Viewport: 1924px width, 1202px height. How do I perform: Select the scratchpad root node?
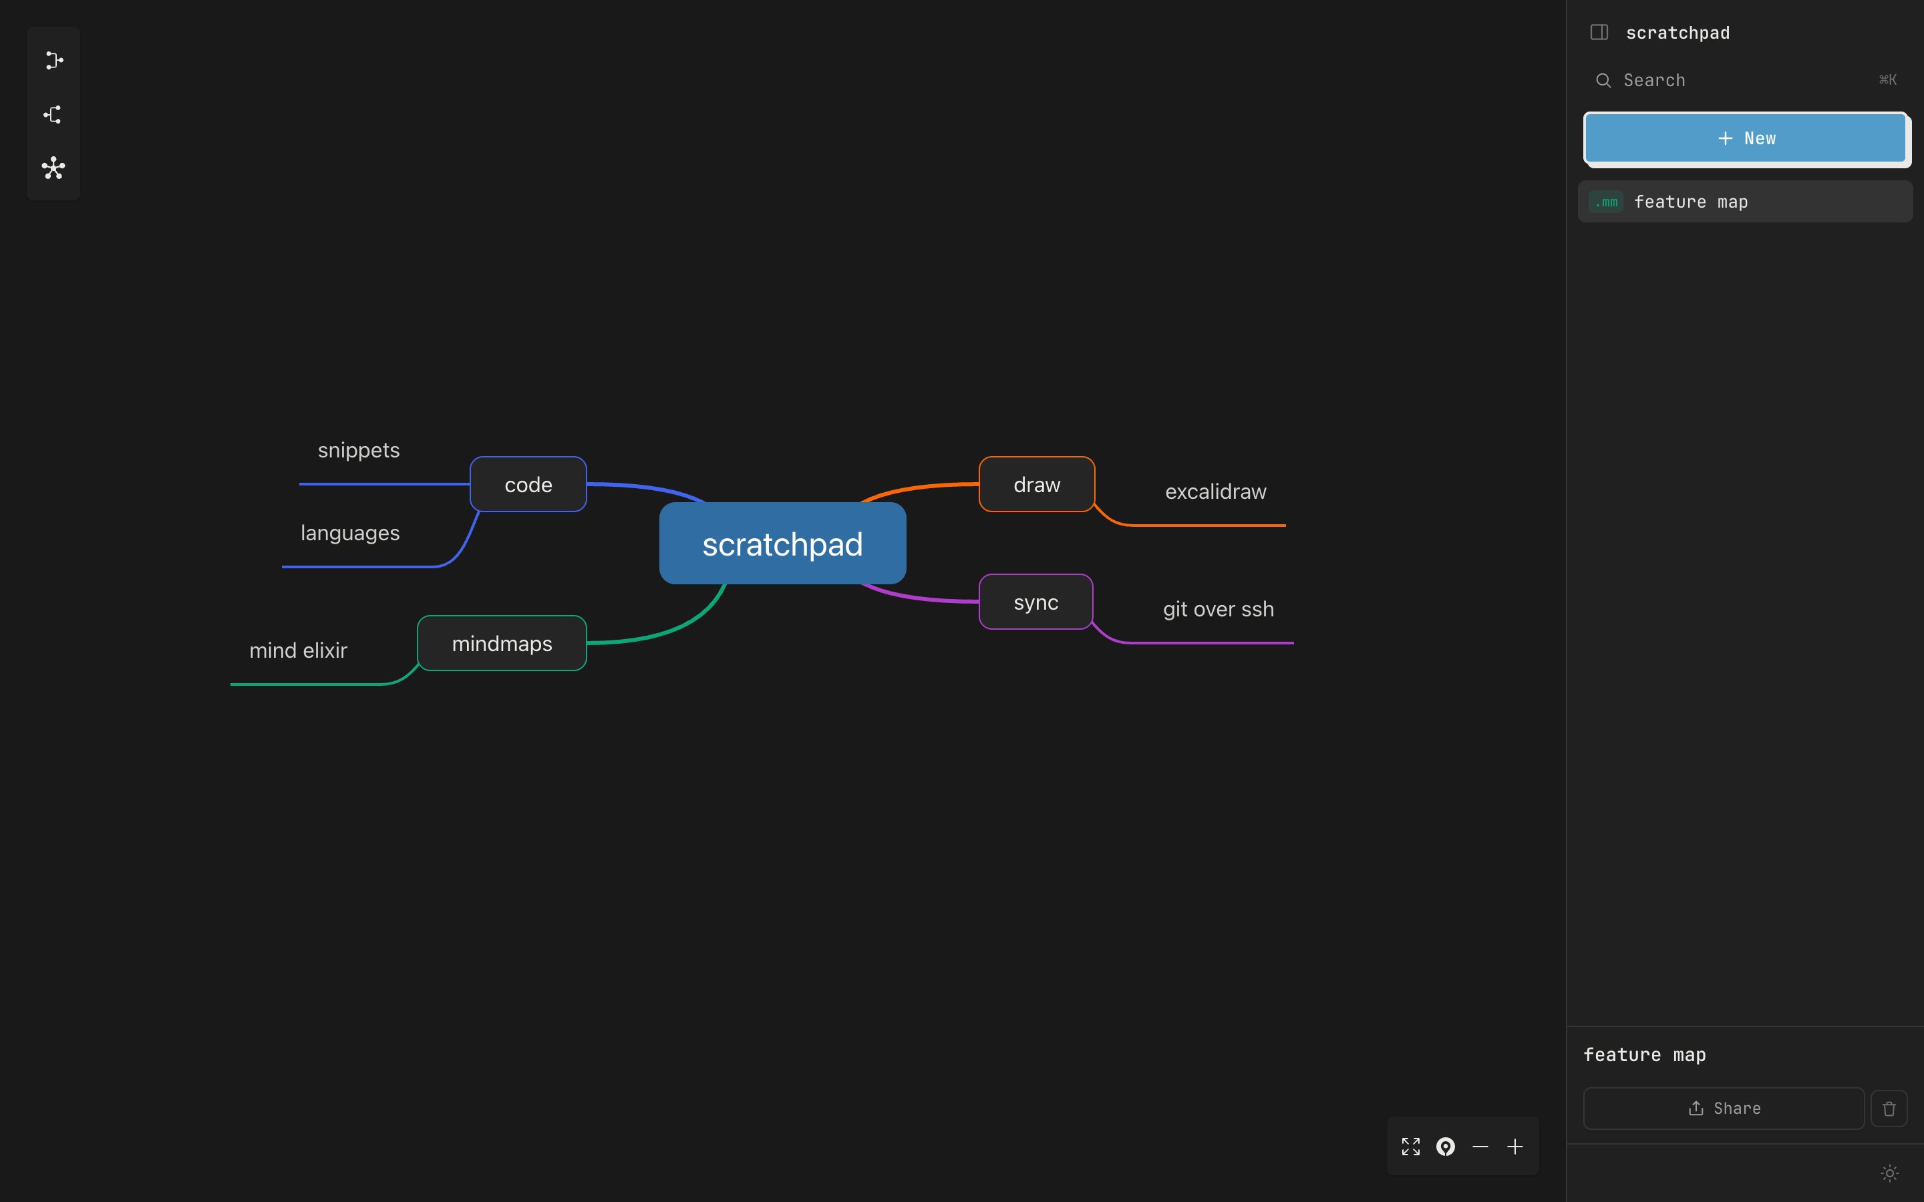[782, 544]
